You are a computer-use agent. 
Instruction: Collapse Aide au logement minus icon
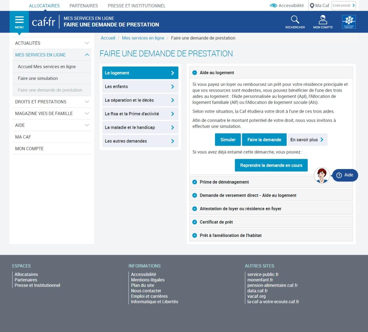[195, 72]
